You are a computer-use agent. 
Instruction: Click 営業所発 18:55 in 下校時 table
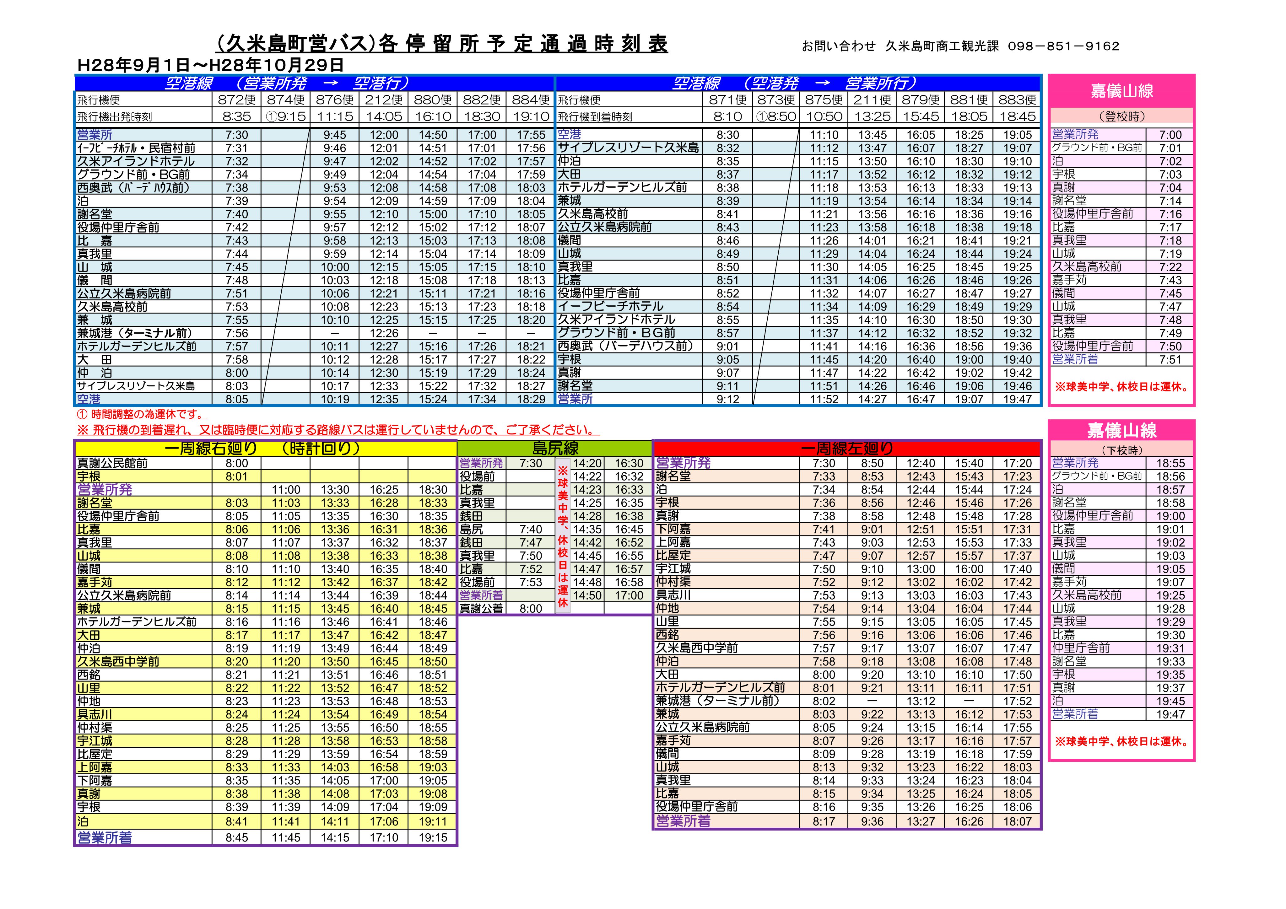click(x=1121, y=463)
